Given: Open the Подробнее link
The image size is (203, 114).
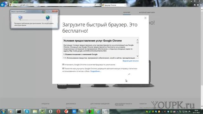Looking at the screenshot, I should coord(96,71).
